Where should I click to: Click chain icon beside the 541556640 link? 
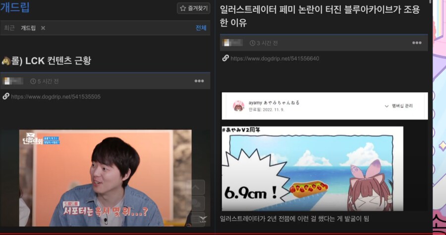(225, 58)
